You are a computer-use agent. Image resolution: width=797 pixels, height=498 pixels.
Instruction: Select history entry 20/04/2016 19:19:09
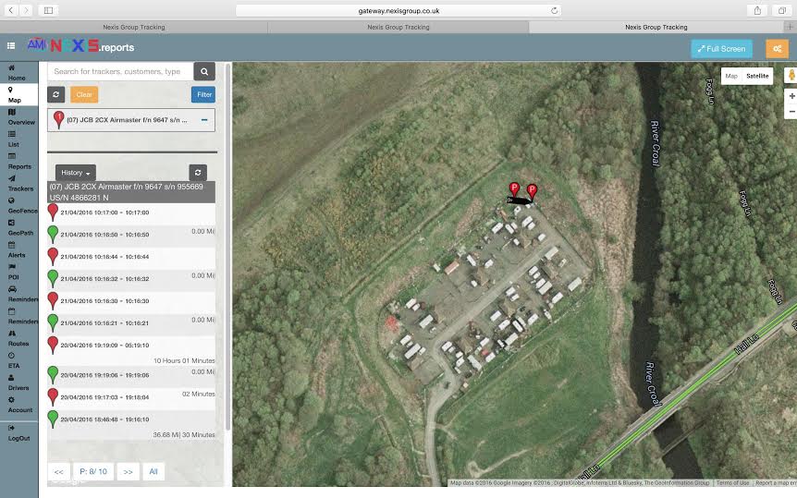click(x=131, y=351)
